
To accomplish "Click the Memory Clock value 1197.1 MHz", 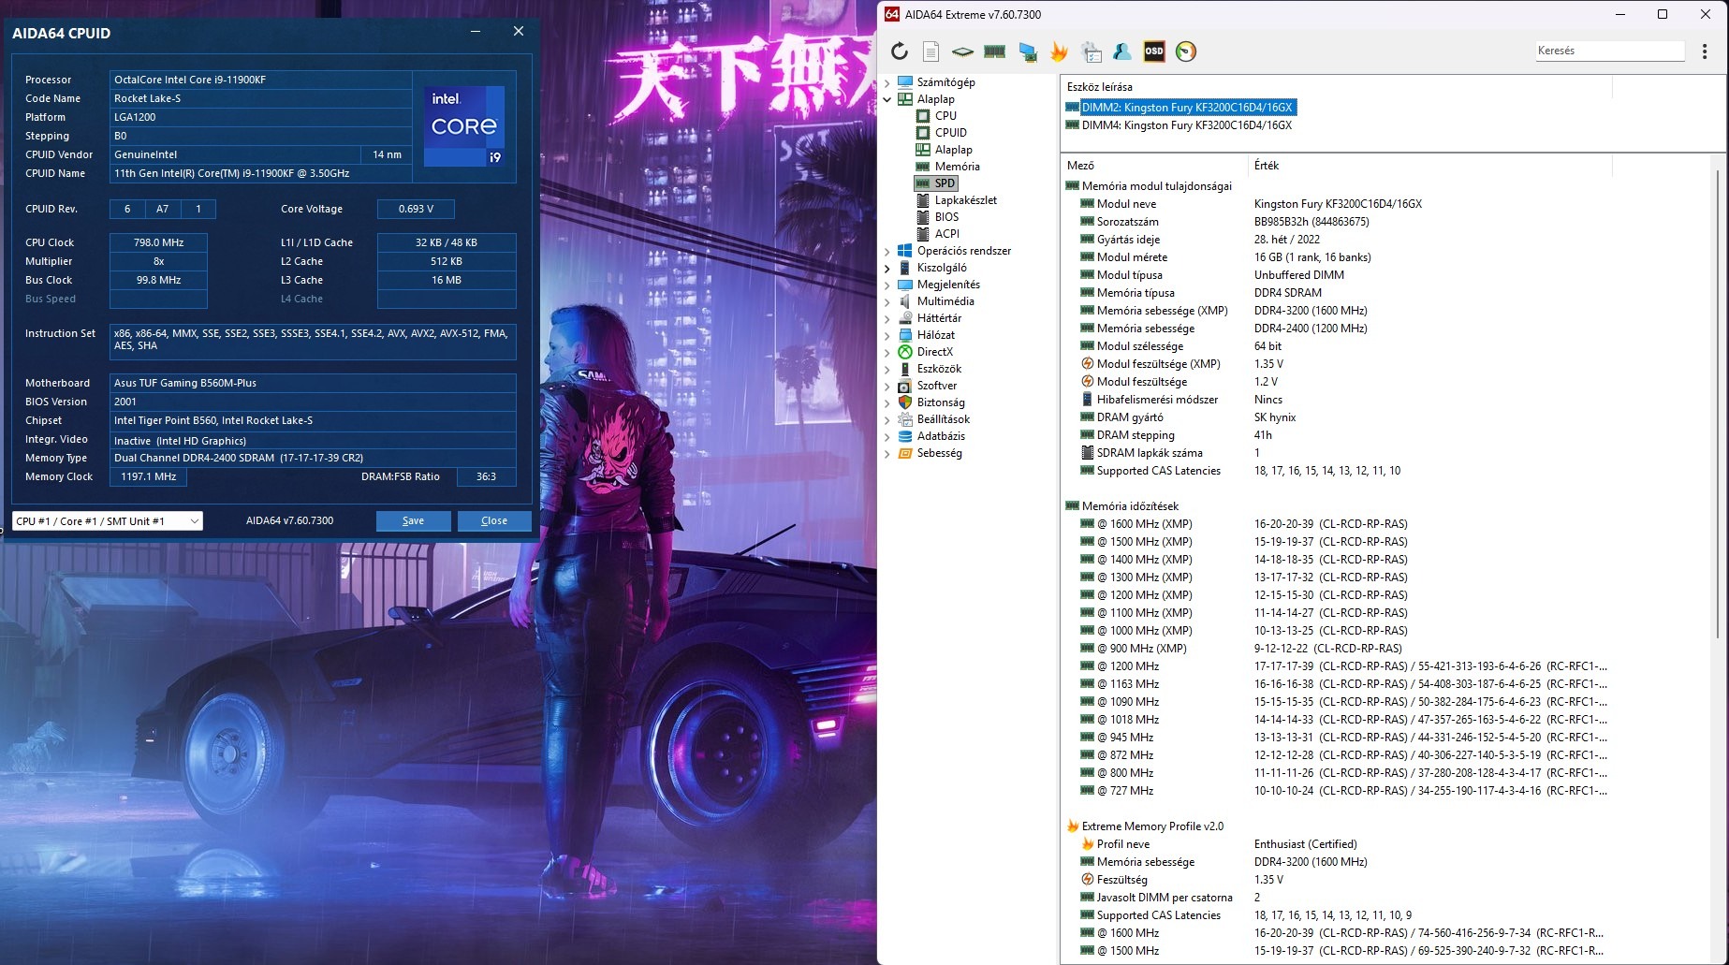I will [x=148, y=476].
